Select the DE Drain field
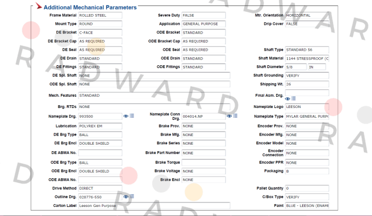The height and width of the screenshot is (216, 372). point(100,58)
